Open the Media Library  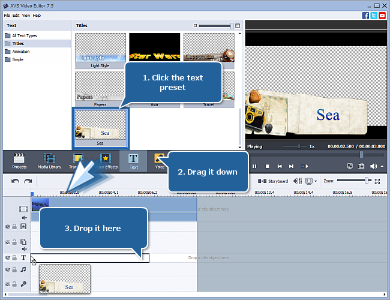coord(49,161)
